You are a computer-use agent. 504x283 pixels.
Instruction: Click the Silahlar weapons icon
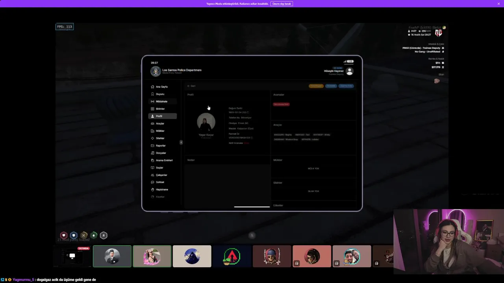coord(152,138)
